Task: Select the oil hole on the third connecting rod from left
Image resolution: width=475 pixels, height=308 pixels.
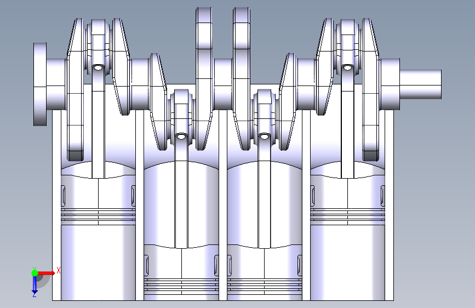Action: point(264,136)
